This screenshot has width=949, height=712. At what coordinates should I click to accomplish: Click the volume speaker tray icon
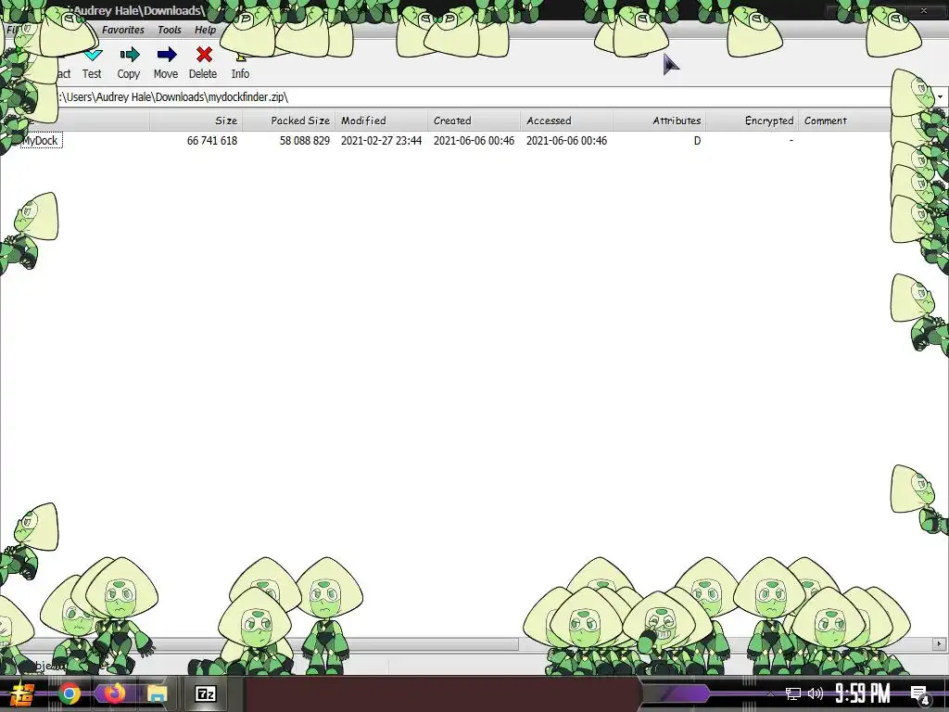pyautogui.click(x=816, y=693)
